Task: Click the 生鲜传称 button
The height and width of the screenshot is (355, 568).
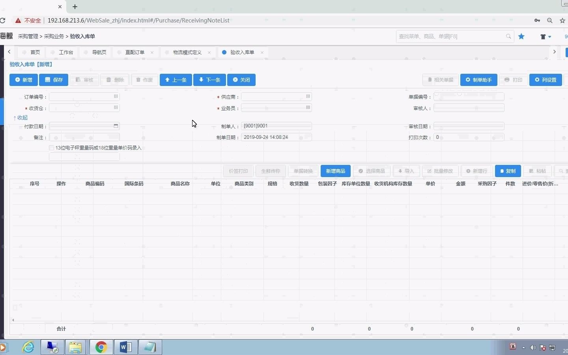Action: [271, 171]
